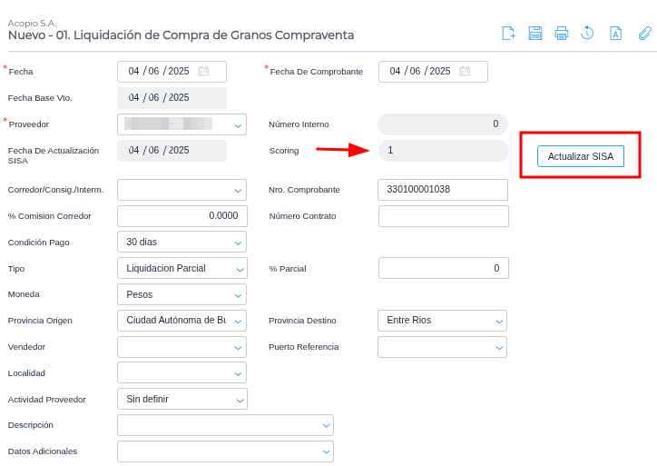Open the Condición Pago dropdown
This screenshot has height=466, width=657.
[x=238, y=243]
